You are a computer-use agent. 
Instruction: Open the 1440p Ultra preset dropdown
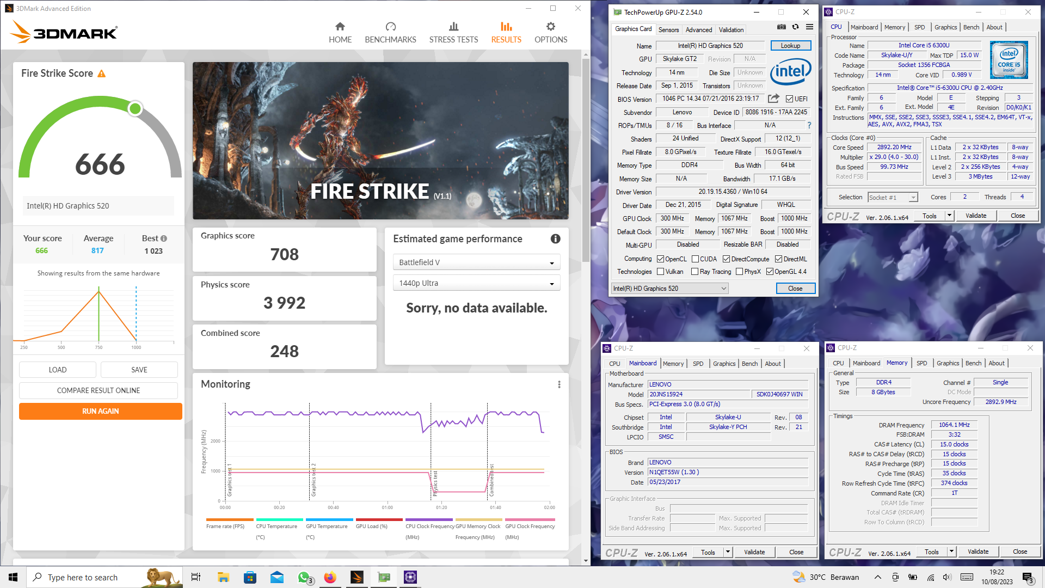point(476,283)
